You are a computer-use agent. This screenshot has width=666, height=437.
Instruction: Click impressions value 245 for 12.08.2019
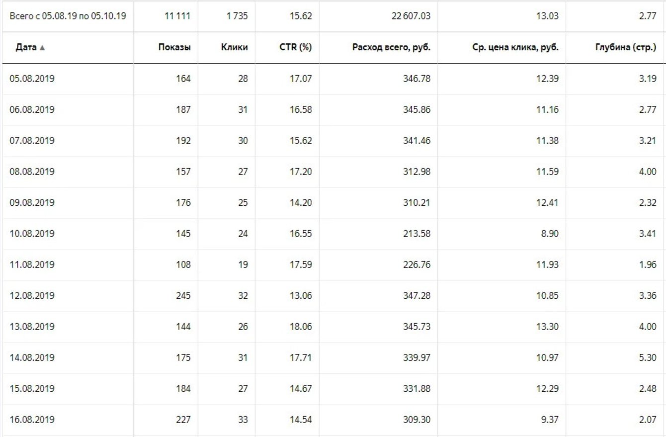pos(183,295)
